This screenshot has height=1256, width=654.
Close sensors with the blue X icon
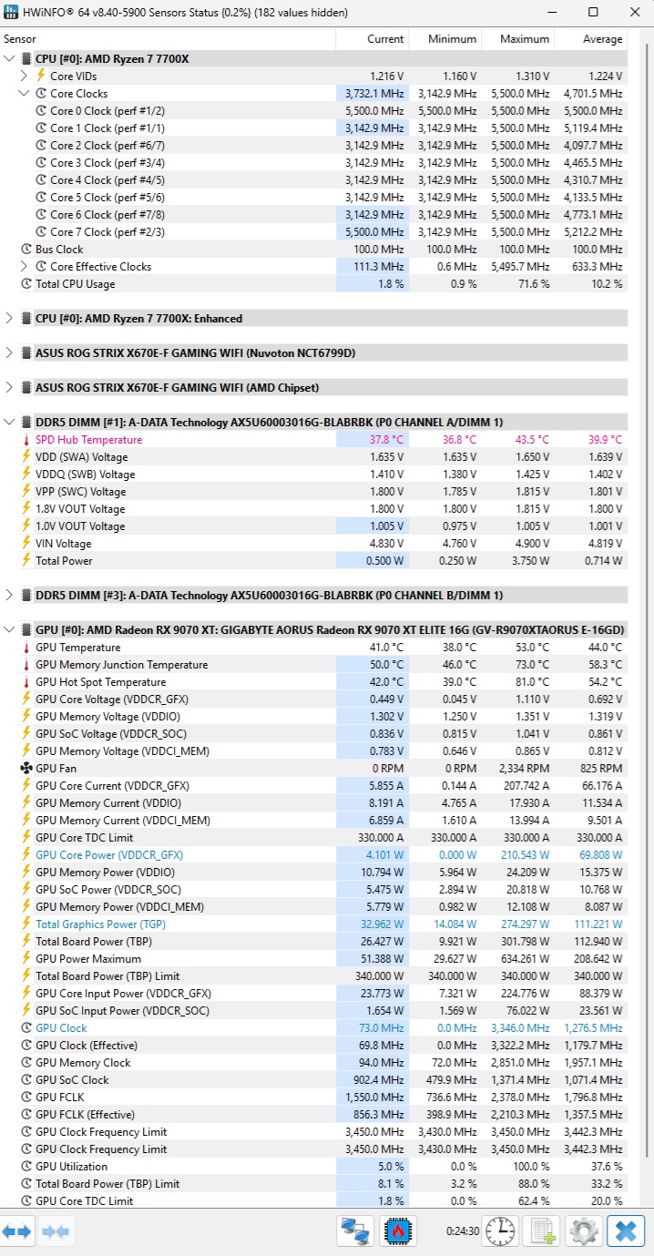click(627, 1231)
